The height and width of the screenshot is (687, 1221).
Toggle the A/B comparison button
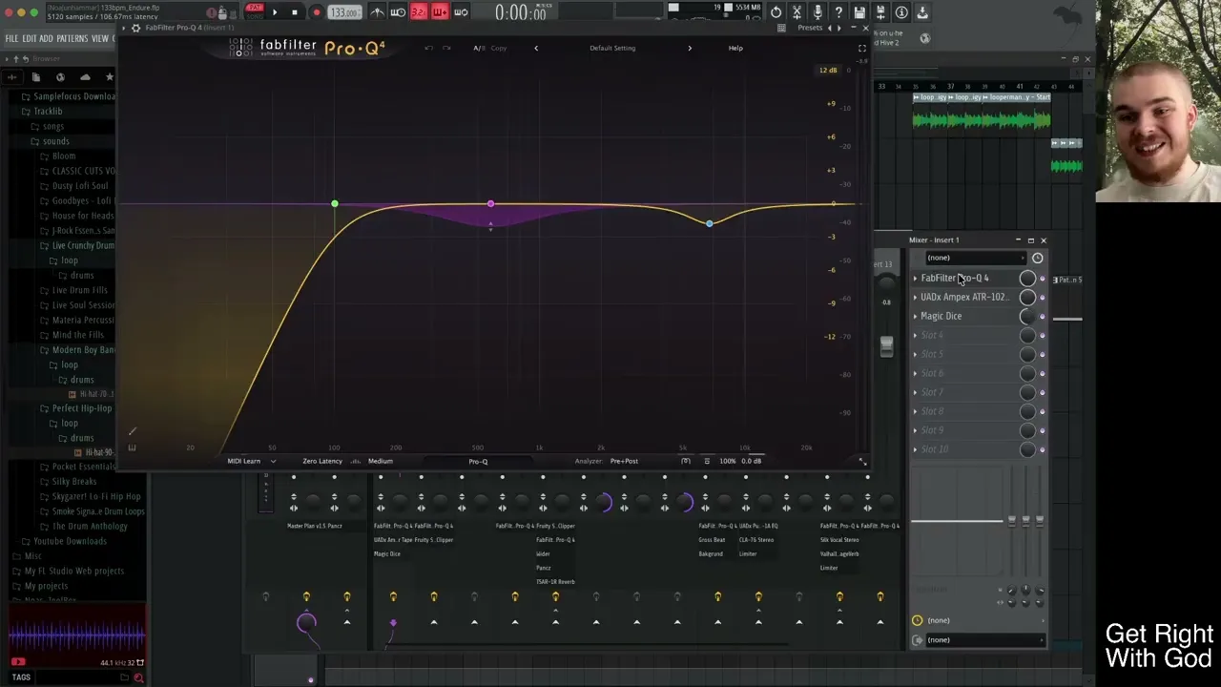click(479, 48)
